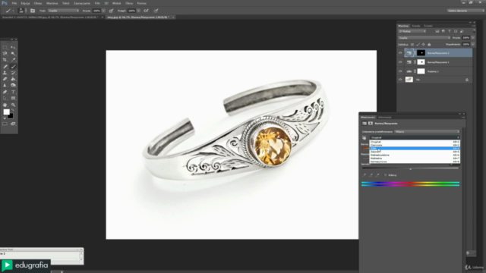Click the on-image adjustment hand tool in Properties
The height and width of the screenshot is (273, 486).
coord(364,138)
